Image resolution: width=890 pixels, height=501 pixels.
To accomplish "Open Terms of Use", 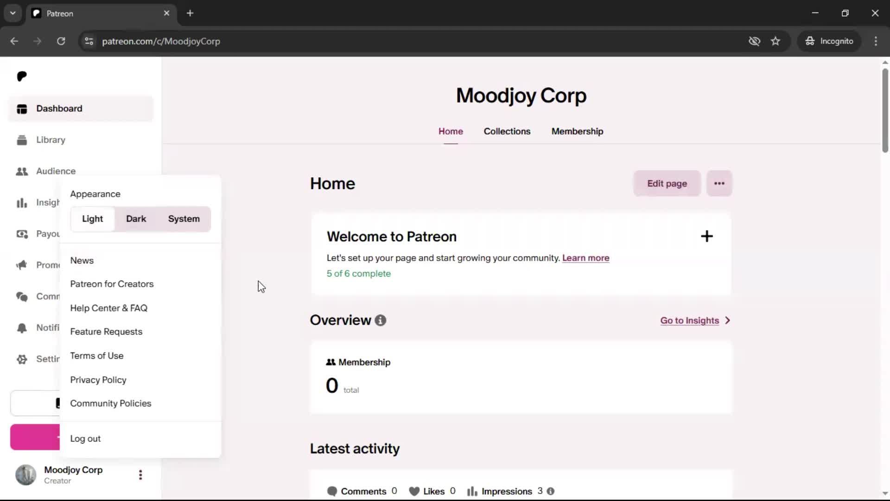I will tap(97, 356).
